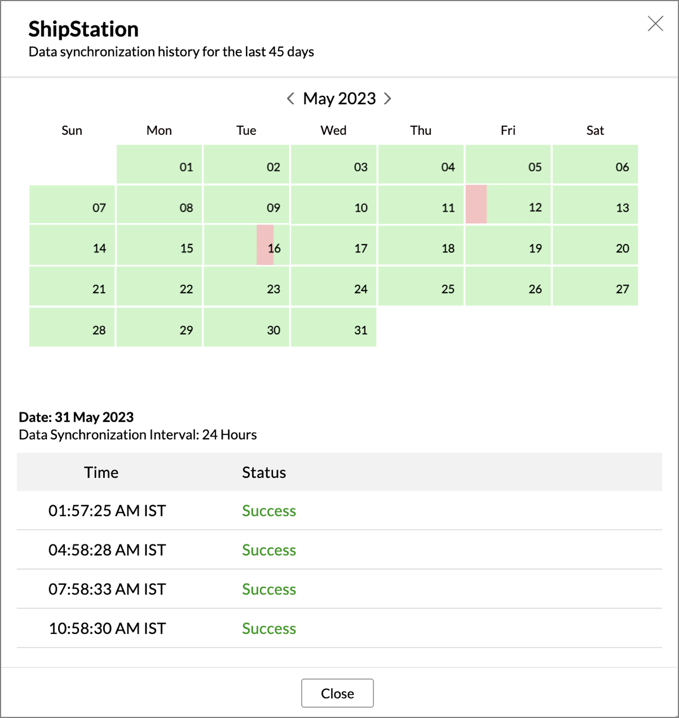This screenshot has width=679, height=718.
Task: Click the May 2023 month title
Action: [339, 99]
